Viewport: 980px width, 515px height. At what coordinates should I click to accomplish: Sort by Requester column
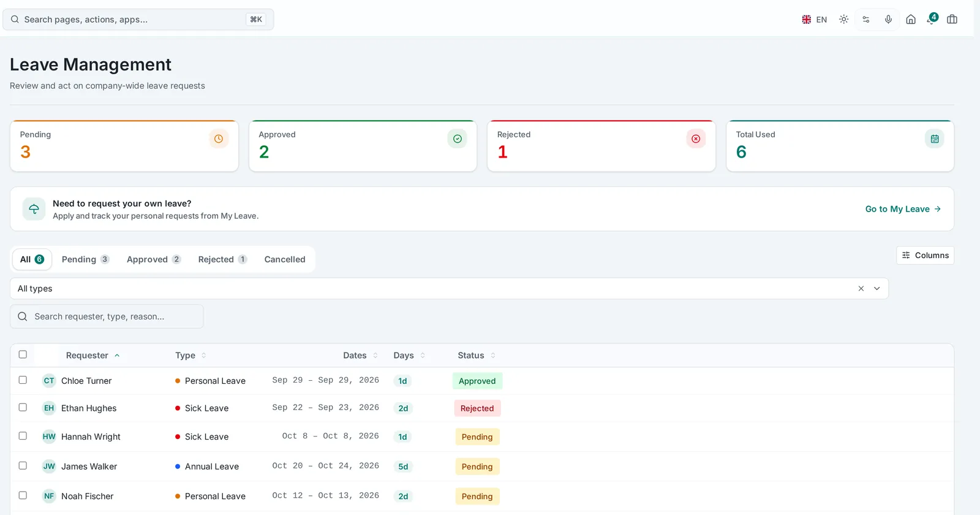pyautogui.click(x=92, y=356)
